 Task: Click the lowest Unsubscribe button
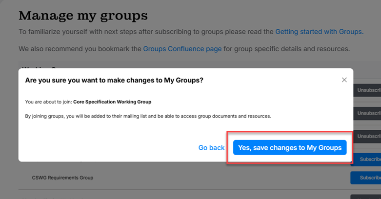pyautogui.click(x=368, y=136)
